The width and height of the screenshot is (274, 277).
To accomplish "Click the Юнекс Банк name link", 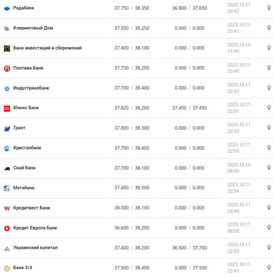I will point(26,108).
